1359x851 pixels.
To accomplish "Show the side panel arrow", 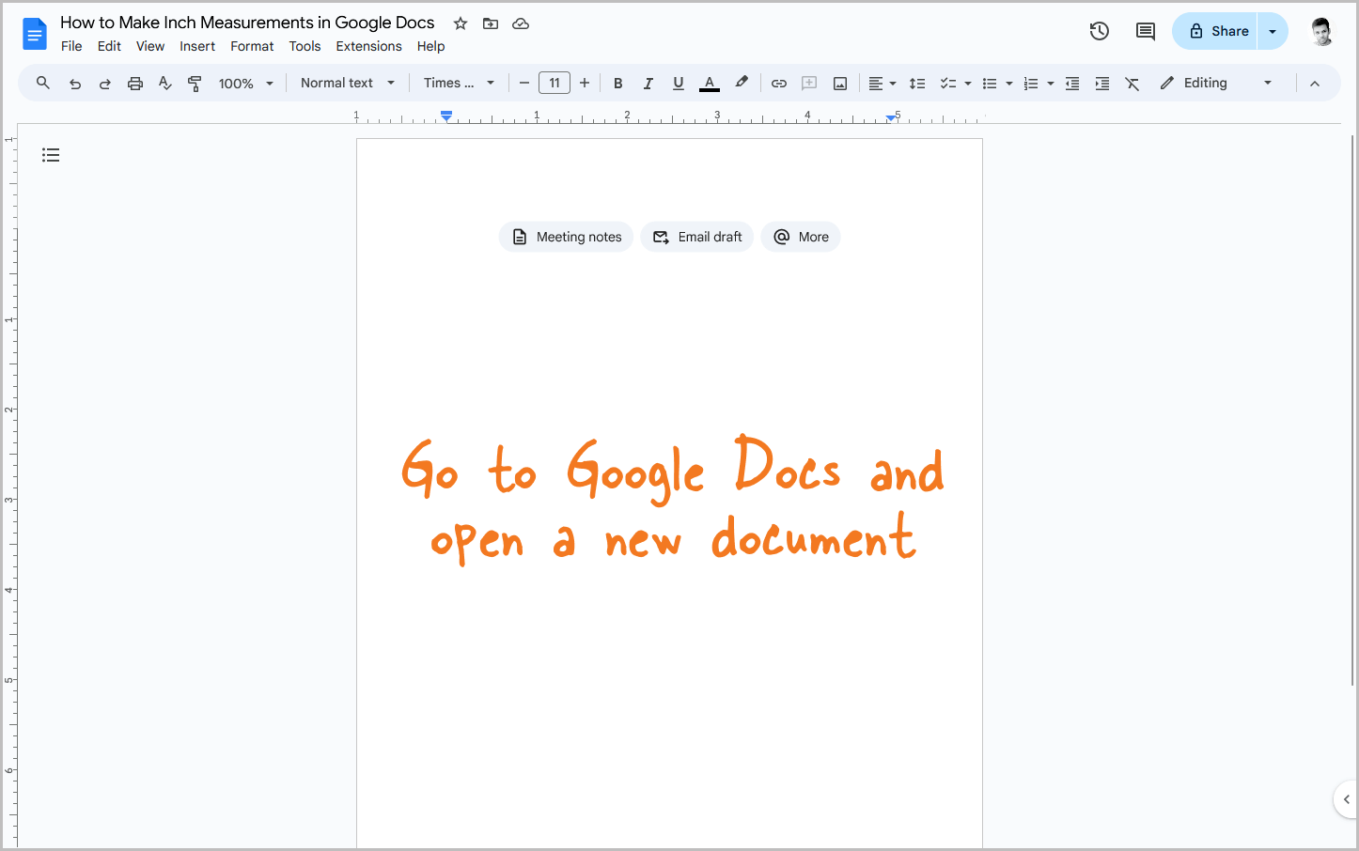I will (1346, 799).
